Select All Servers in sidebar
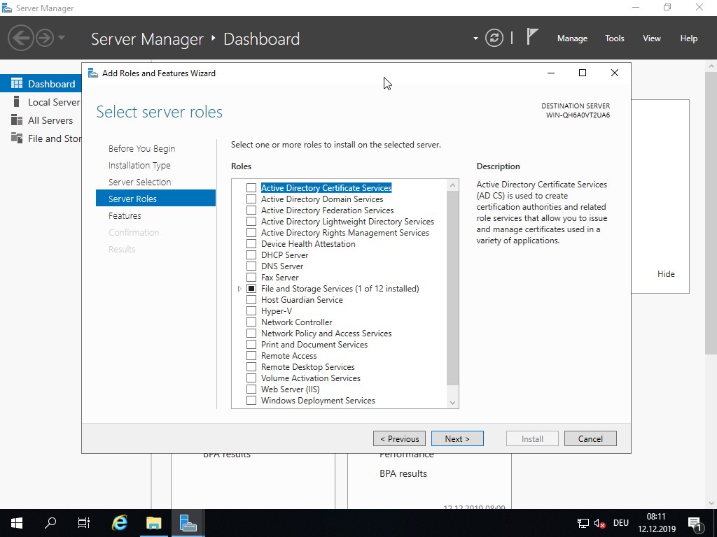Screen dimensions: 717x537 pyautogui.click(x=50, y=120)
